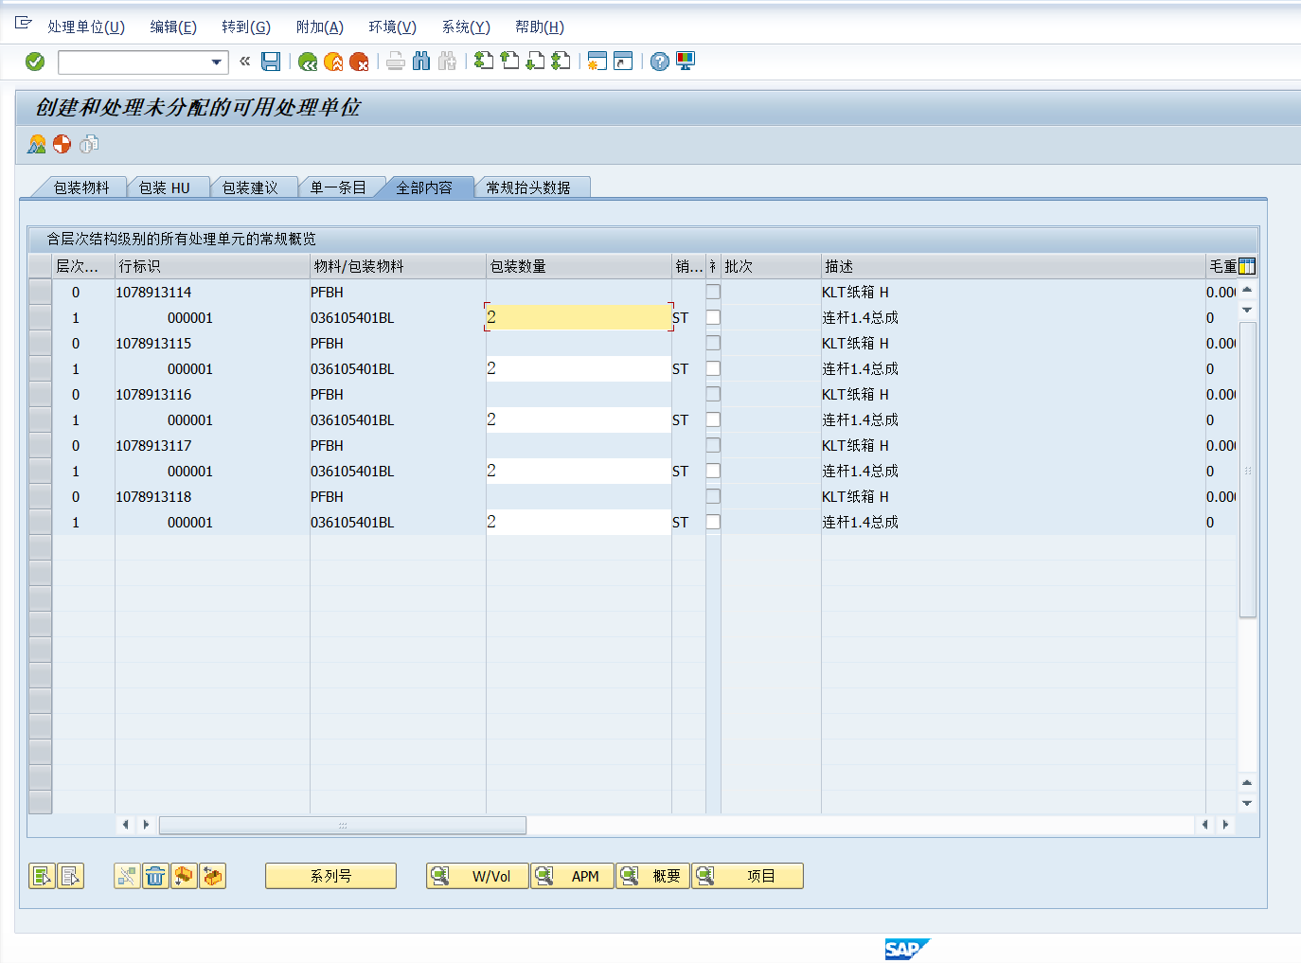Open the 系统(Y) menu
Viewport: 1301px width, 963px height.
coord(466,27)
